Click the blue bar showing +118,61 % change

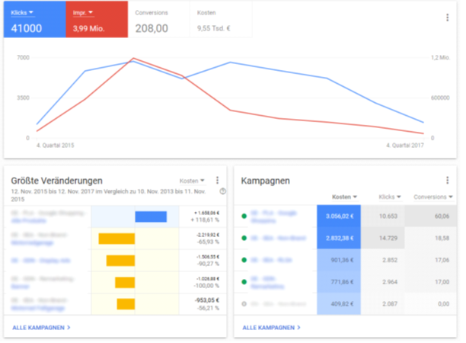151,216
